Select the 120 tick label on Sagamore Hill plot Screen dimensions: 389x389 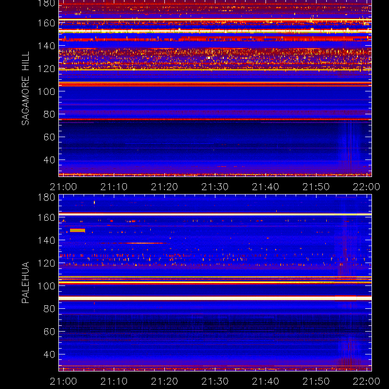coord(46,69)
